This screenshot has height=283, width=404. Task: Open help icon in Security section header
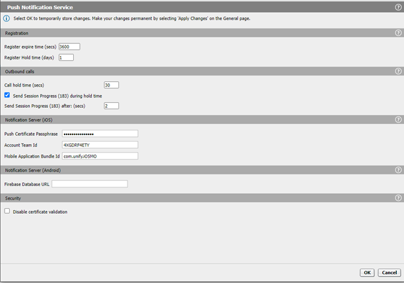(398, 198)
